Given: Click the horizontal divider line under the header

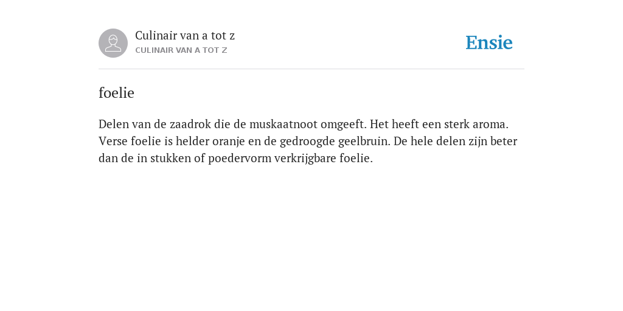Looking at the screenshot, I should (x=311, y=69).
